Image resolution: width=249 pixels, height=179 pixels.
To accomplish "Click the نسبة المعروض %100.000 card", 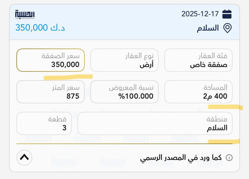I will click(124, 91).
